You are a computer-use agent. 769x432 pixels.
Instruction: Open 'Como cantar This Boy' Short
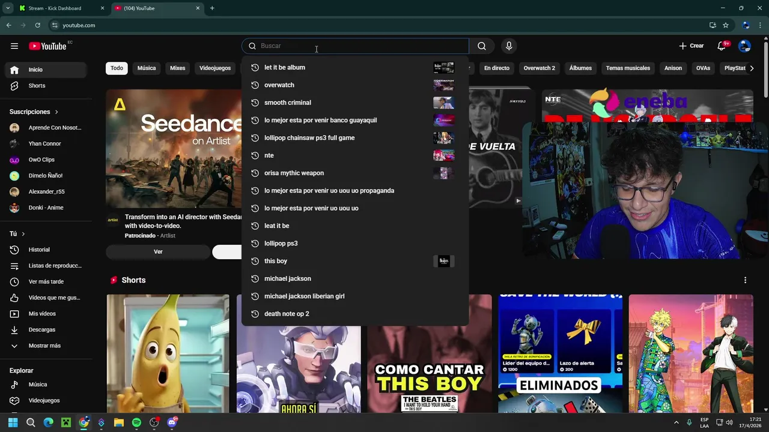(429, 353)
